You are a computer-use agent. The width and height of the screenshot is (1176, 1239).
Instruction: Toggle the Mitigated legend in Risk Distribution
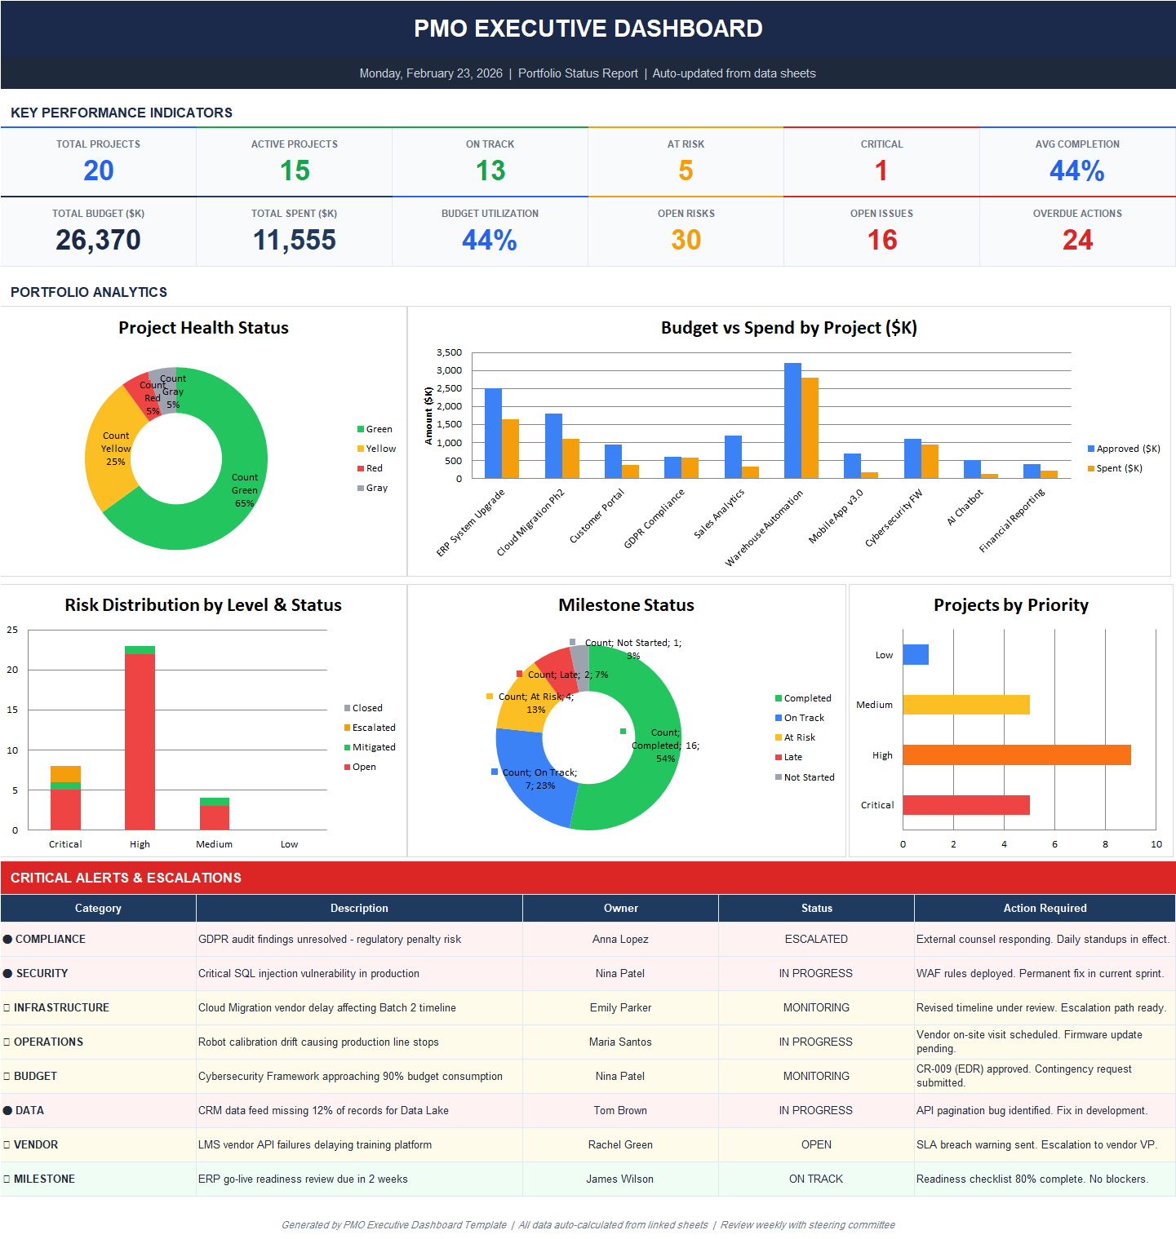[x=370, y=746]
